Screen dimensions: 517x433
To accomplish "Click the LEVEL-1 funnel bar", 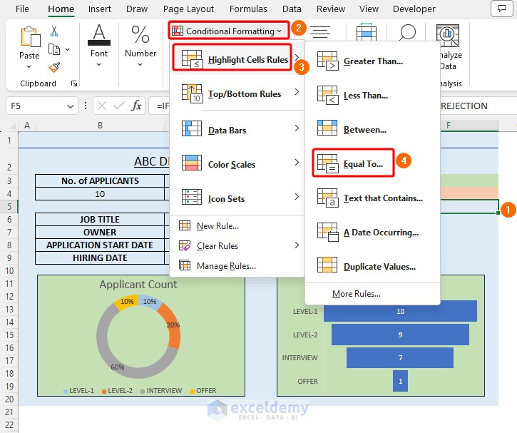I will [x=400, y=311].
